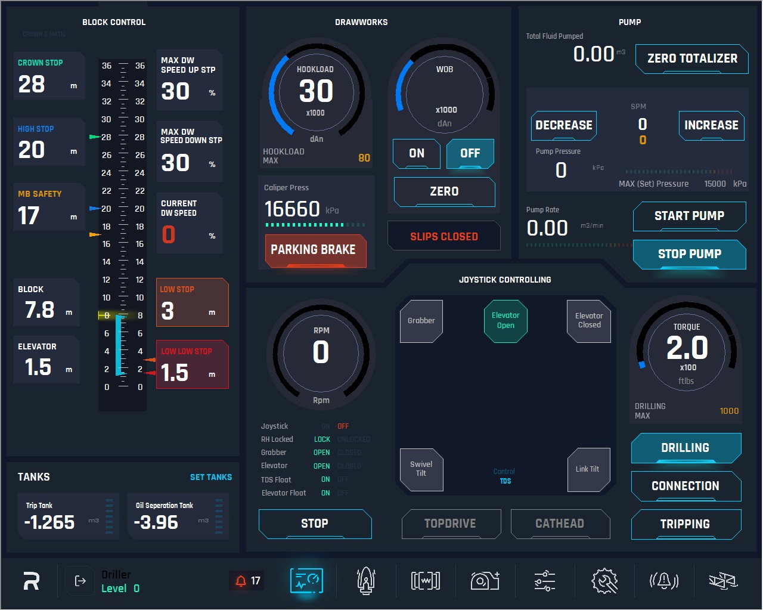Screen dimensions: 763x610
Task: Open the alarm bell notifications showing 17
Action: [247, 581]
